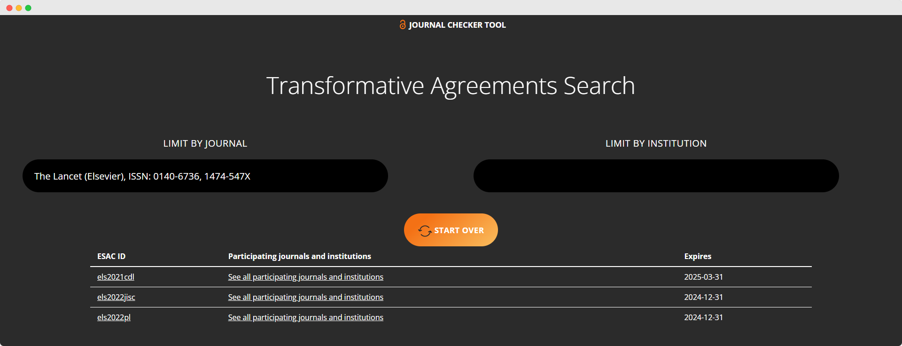Select the els2022jisc expiry date 2024-12-31
Viewport: 902px width, 346px height.
(x=703, y=297)
